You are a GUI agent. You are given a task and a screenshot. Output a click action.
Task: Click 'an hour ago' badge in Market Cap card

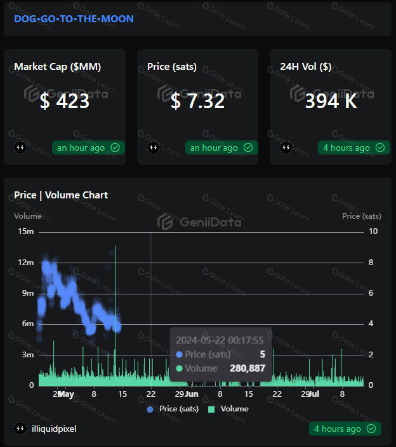pyautogui.click(x=88, y=148)
